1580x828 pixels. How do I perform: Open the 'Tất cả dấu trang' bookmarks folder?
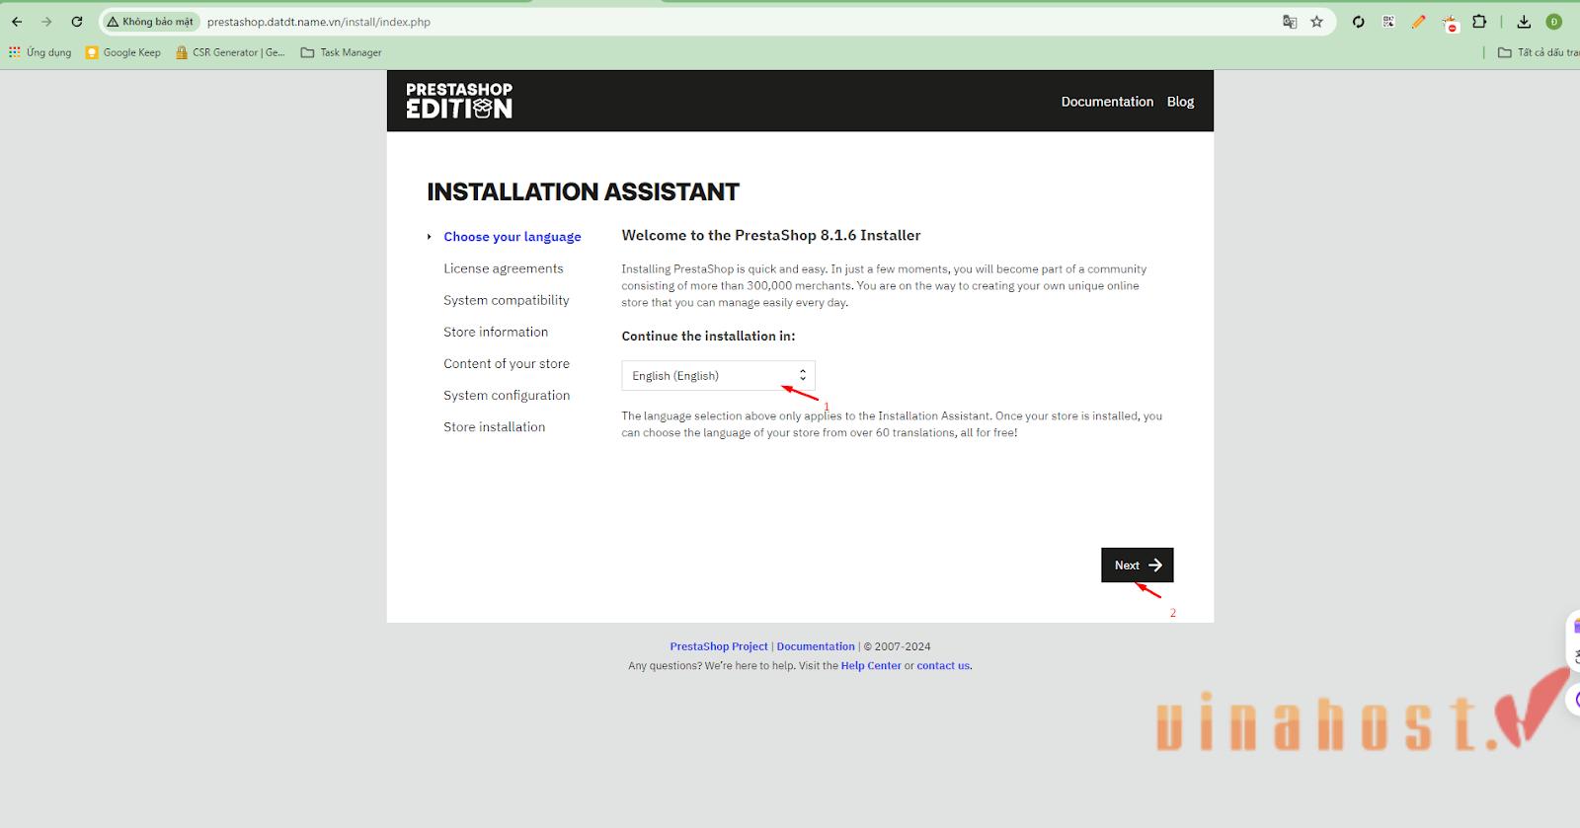pos(1538,52)
